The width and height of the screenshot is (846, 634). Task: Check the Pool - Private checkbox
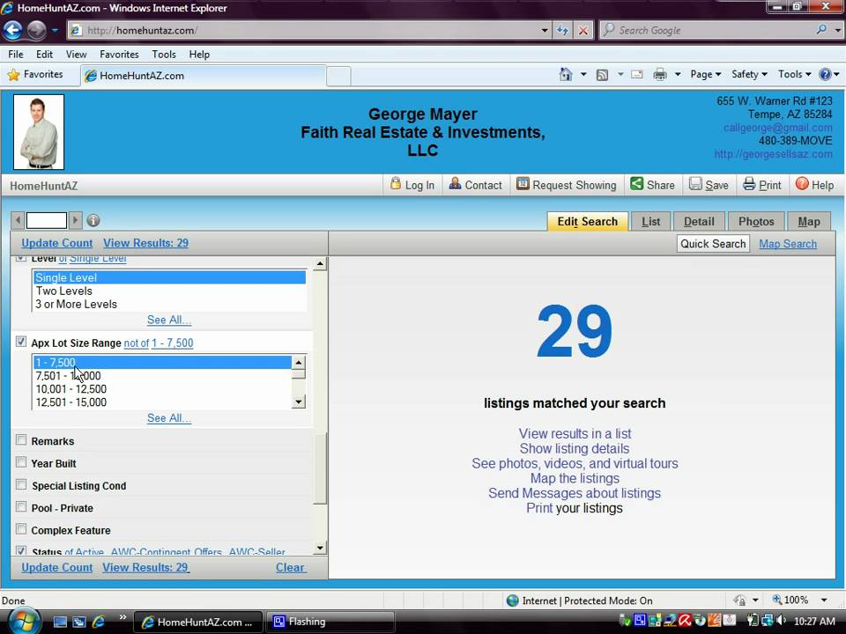pos(21,507)
